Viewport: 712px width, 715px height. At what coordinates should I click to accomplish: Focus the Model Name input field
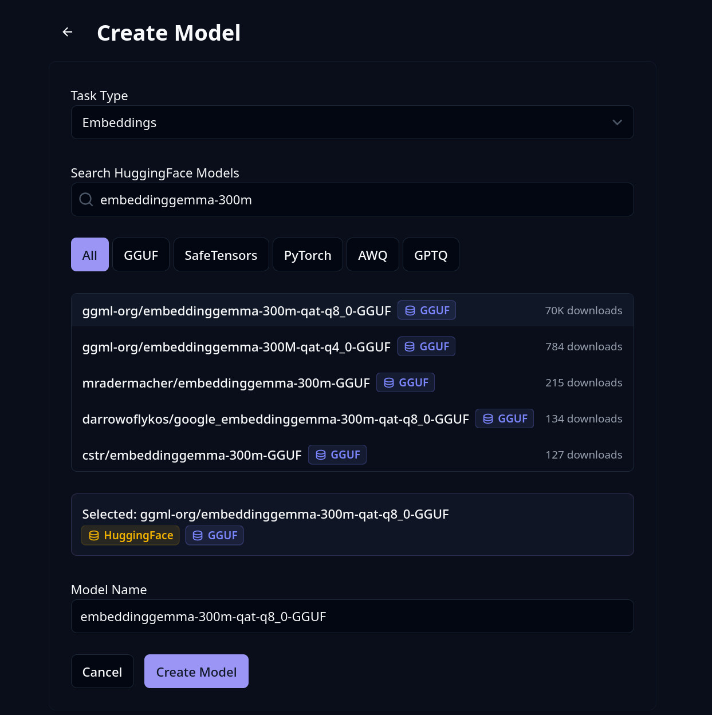tap(352, 617)
